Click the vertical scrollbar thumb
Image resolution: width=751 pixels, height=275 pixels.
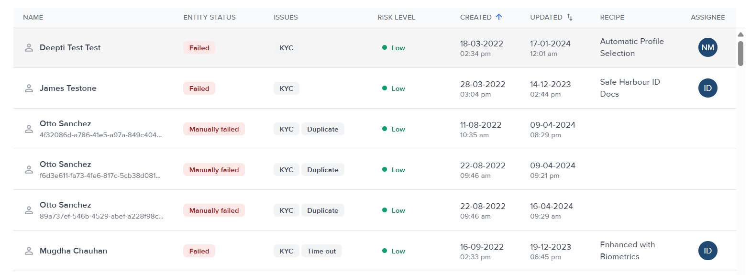pyautogui.click(x=740, y=53)
